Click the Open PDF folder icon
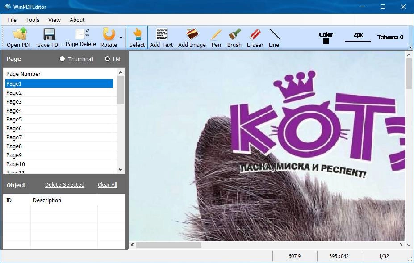 click(19, 34)
